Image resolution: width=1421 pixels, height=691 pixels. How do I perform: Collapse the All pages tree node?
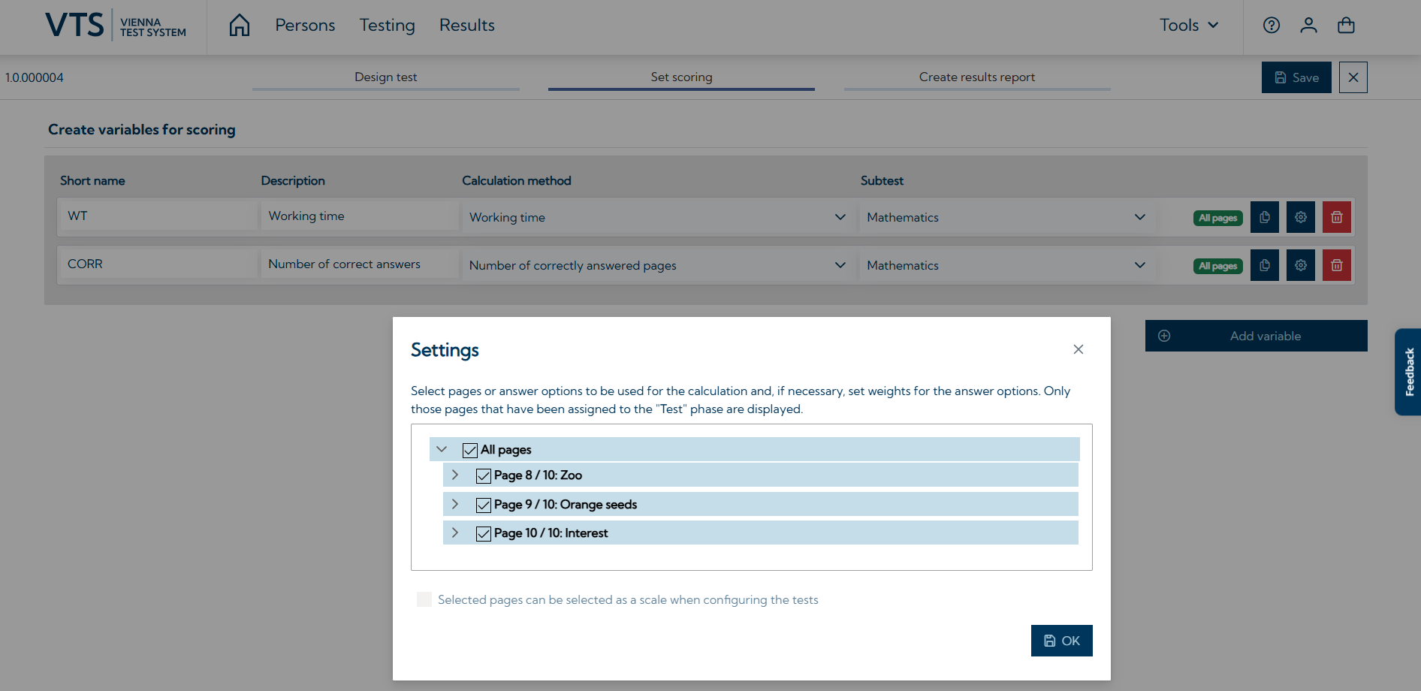(442, 449)
